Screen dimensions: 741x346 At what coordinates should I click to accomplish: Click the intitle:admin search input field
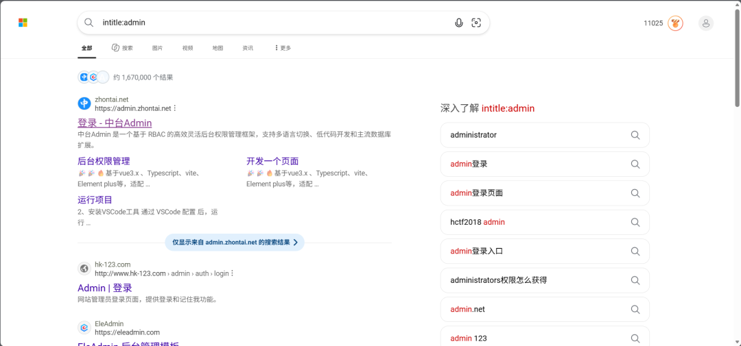click(274, 23)
